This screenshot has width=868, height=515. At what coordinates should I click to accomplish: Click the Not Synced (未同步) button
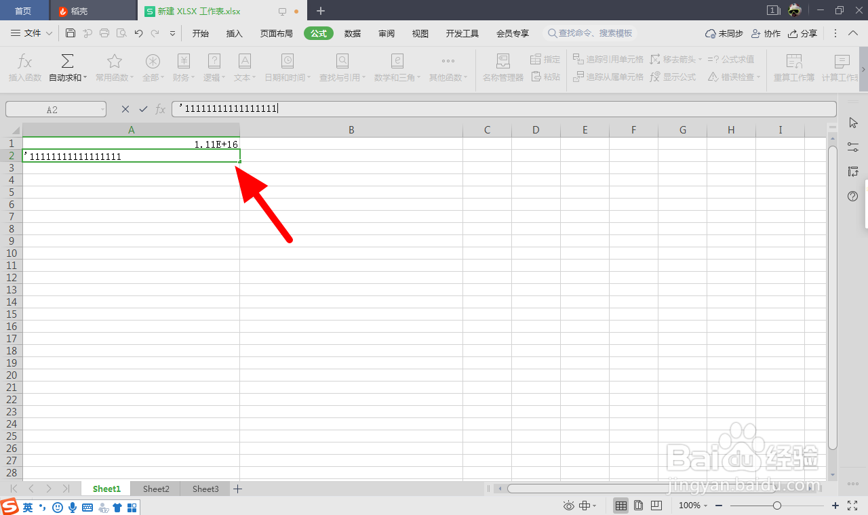[724, 33]
